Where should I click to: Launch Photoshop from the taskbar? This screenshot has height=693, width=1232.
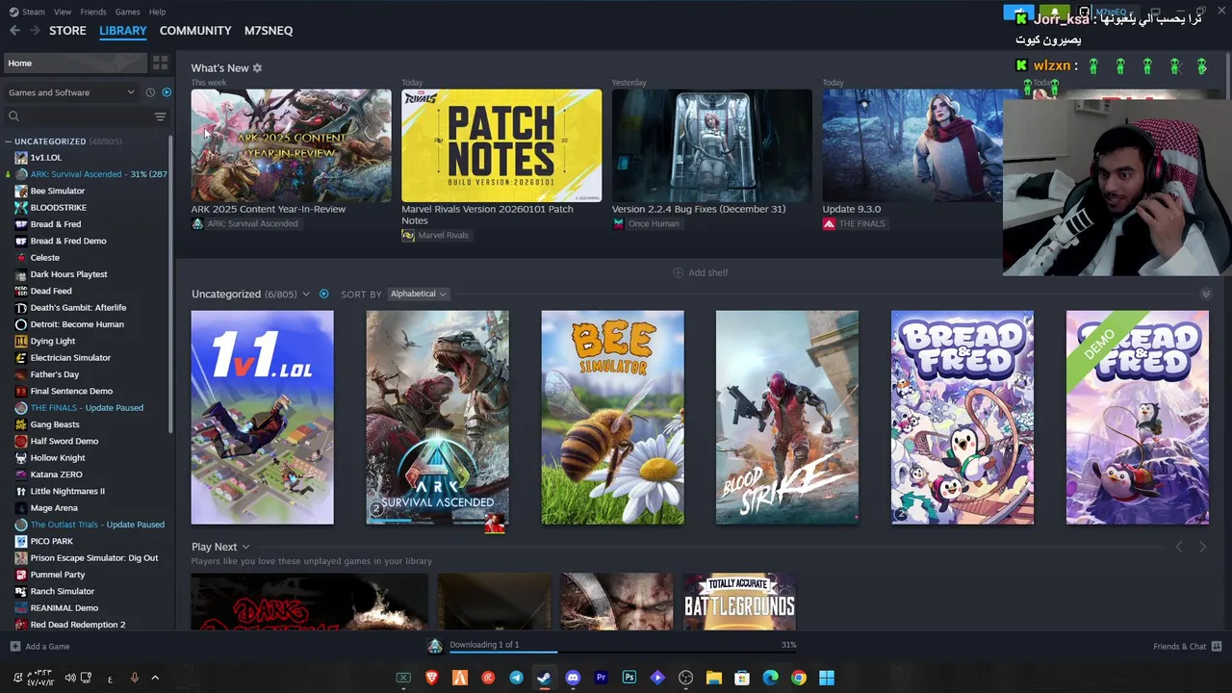point(629,678)
